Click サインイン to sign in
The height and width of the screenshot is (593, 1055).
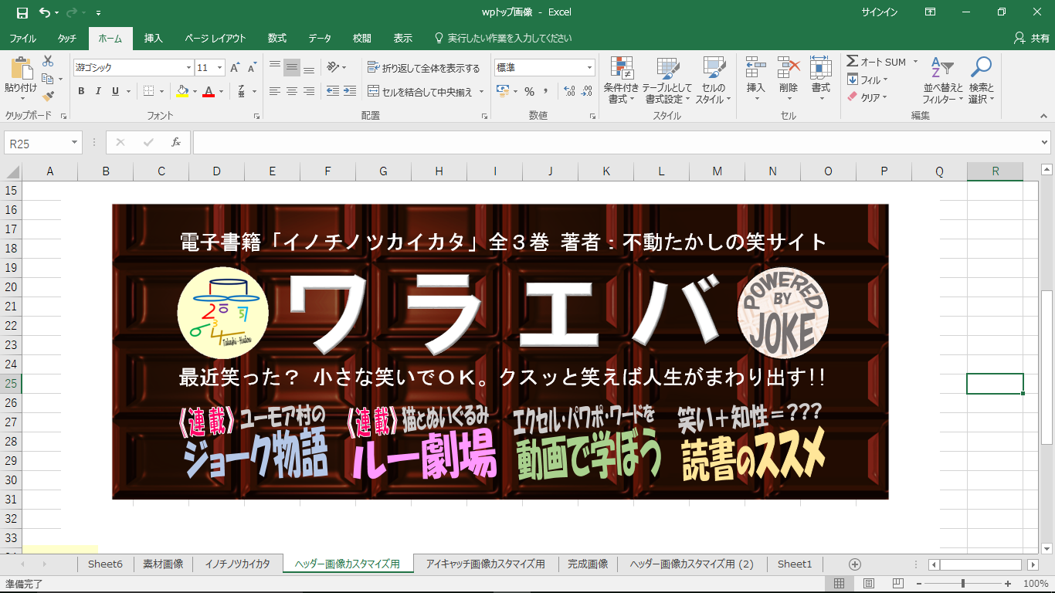click(x=880, y=12)
